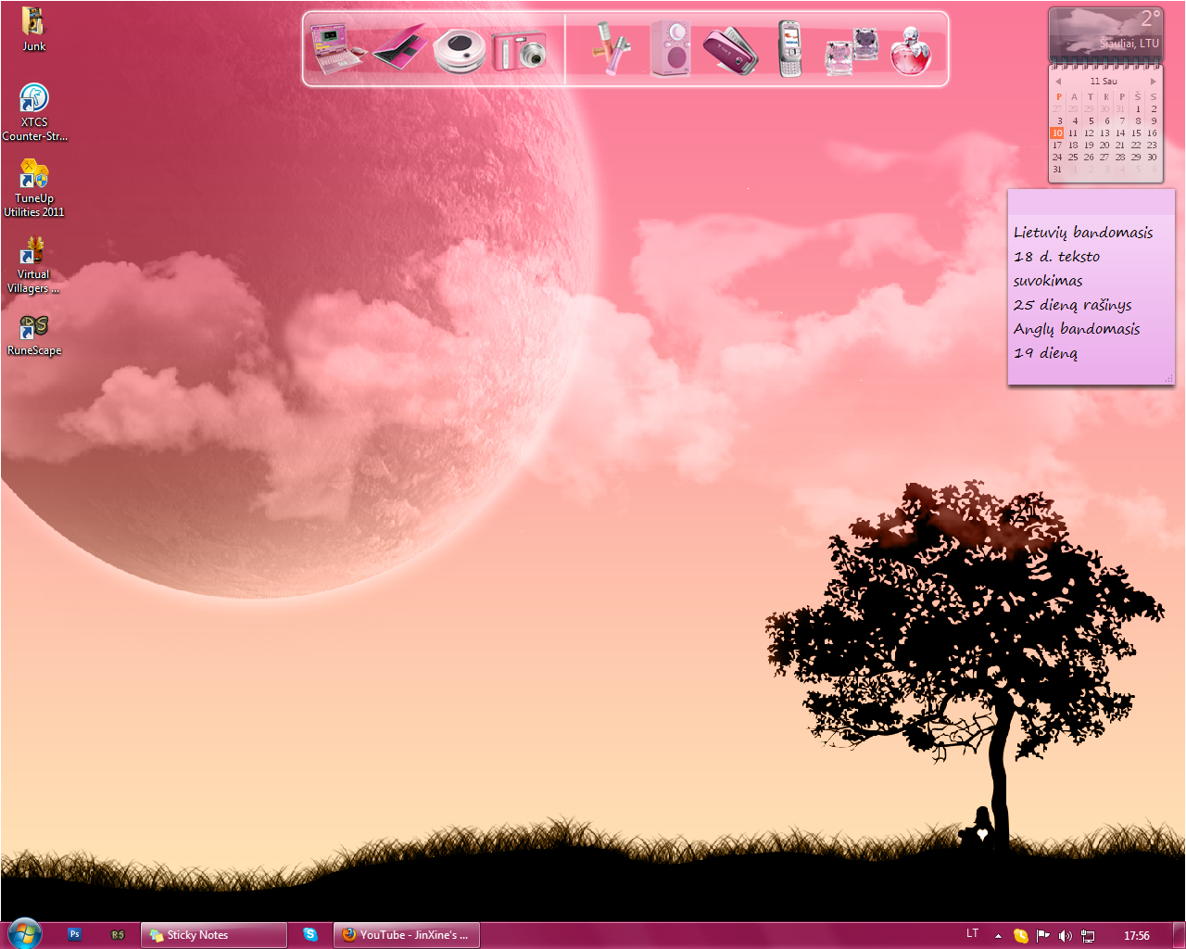Viewport: 1186px width, 949px height.
Task: Select highlighted day 10 in calendar
Action: point(1057,133)
